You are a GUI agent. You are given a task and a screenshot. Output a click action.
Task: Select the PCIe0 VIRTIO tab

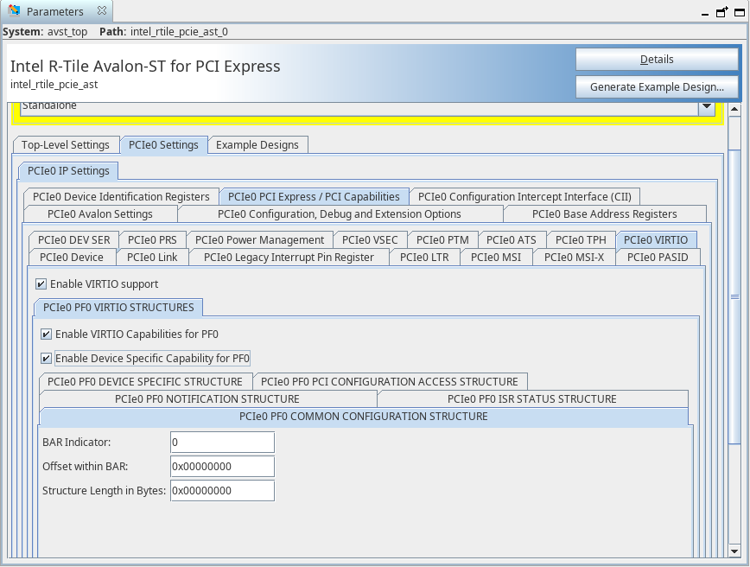(656, 239)
